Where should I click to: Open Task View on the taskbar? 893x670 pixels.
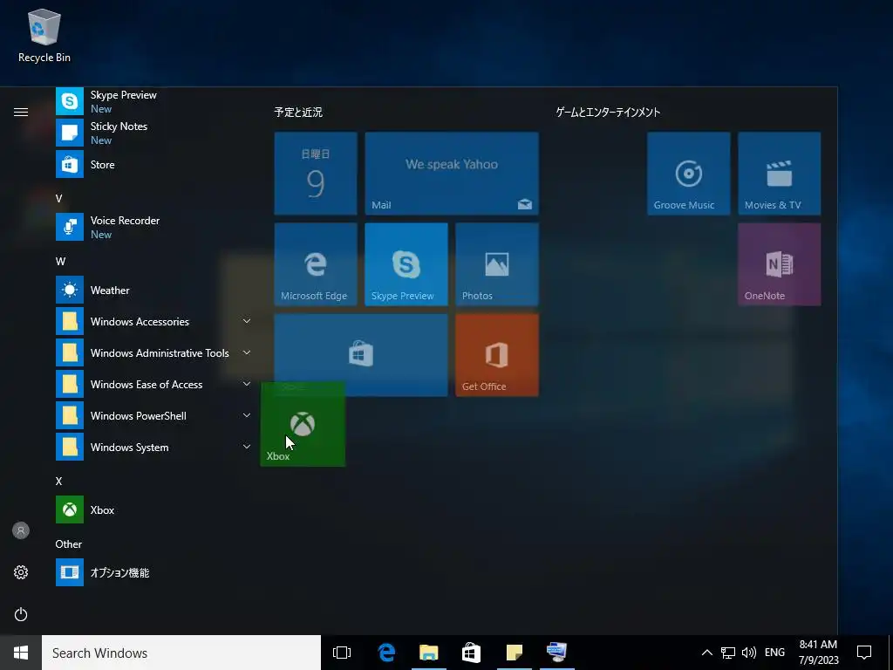point(342,653)
